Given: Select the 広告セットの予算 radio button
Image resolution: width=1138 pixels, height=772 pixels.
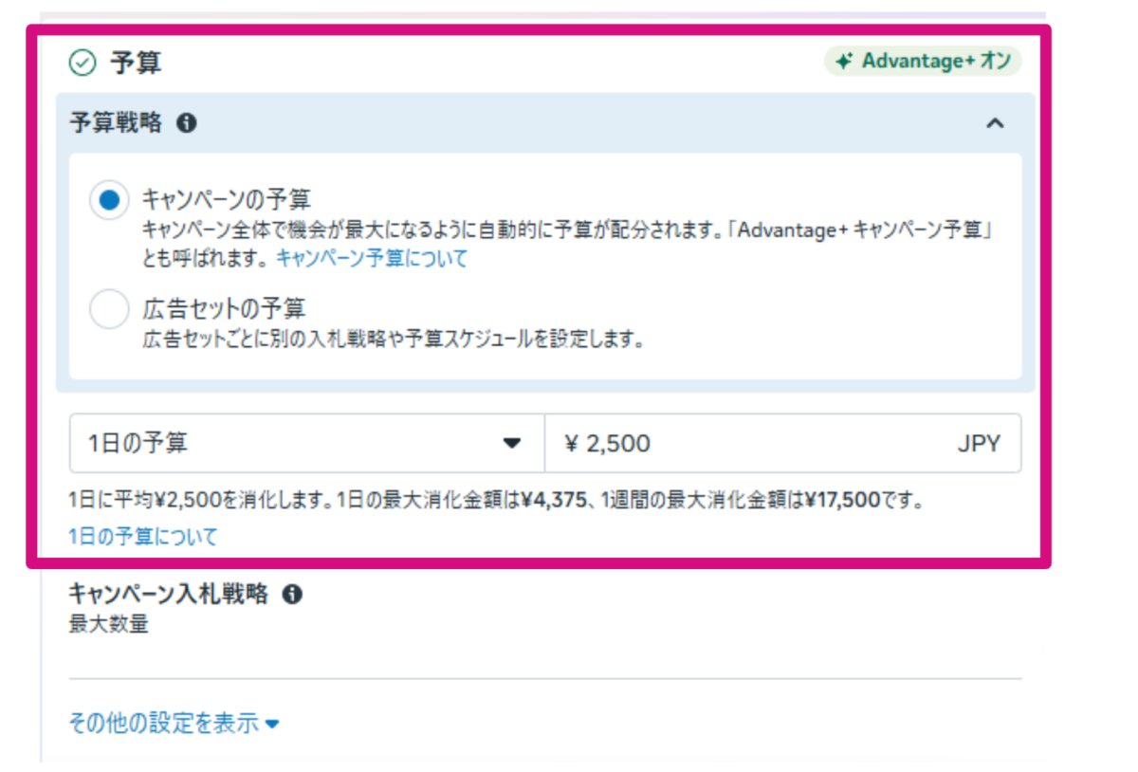Looking at the screenshot, I should 109,309.
